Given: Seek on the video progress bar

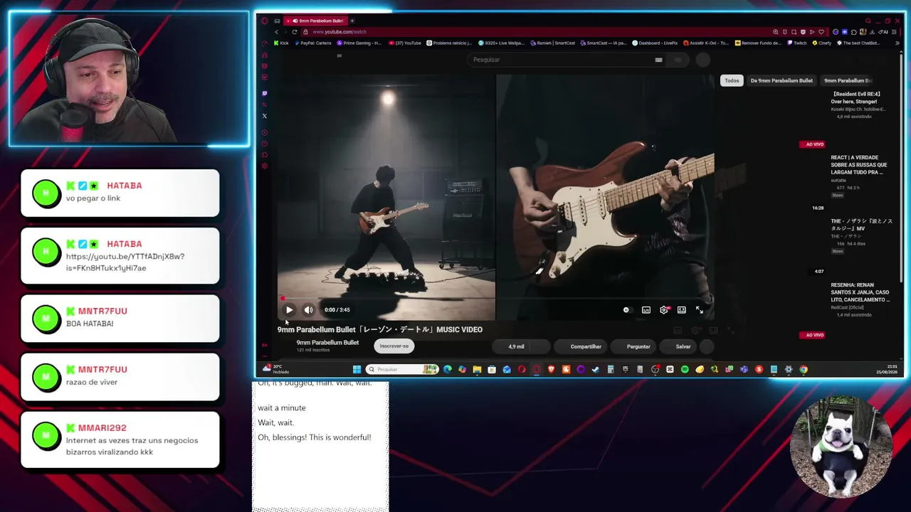Looking at the screenshot, I should click(495, 299).
